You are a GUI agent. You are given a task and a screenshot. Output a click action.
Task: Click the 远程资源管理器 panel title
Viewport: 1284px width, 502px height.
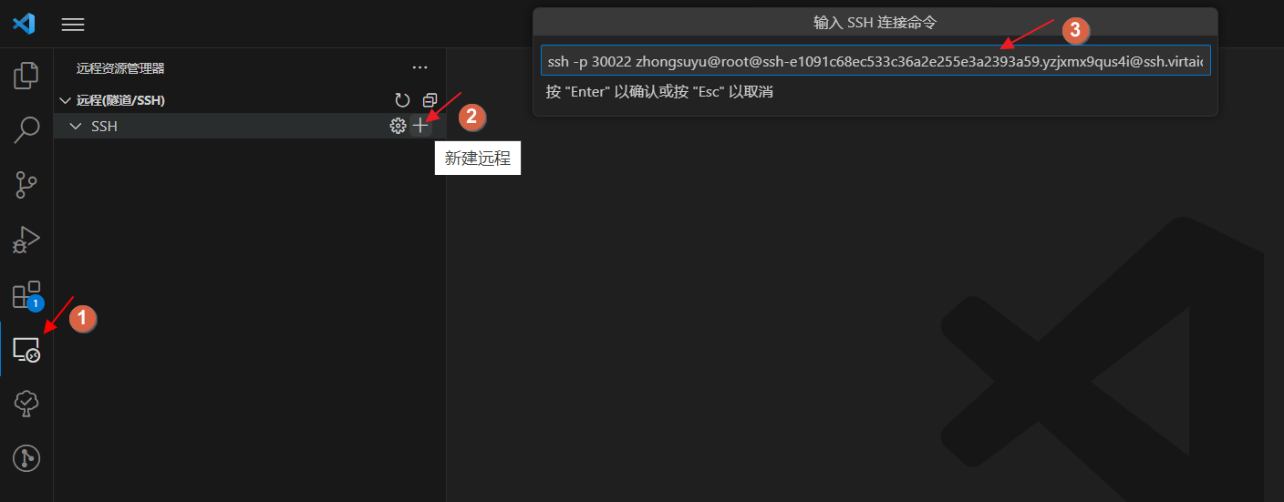click(120, 68)
